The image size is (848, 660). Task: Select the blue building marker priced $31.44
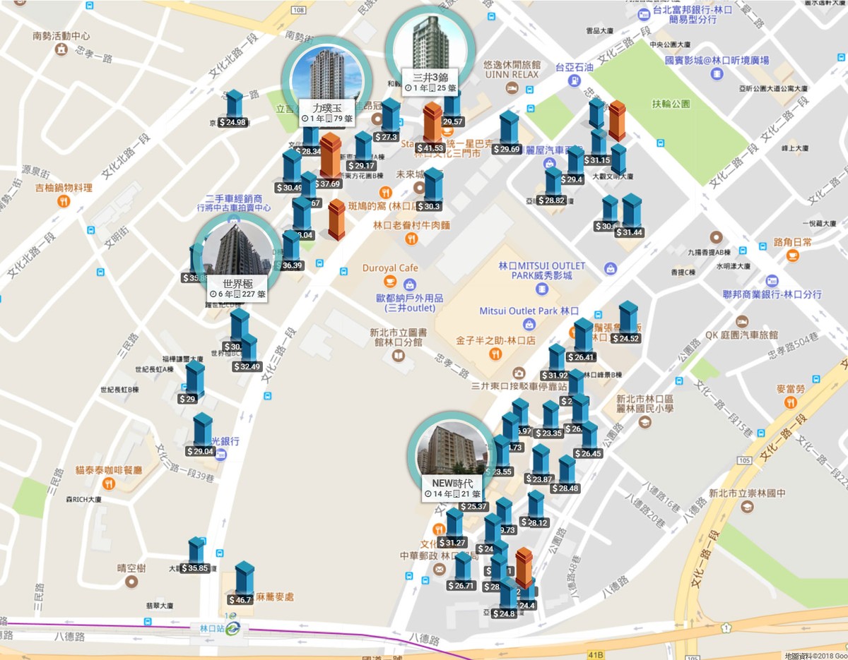[x=631, y=212]
